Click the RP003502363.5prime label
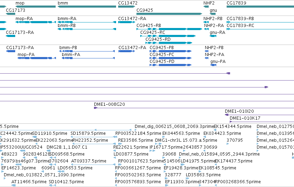This screenshot has height=187, width=294. (x=138, y=175)
